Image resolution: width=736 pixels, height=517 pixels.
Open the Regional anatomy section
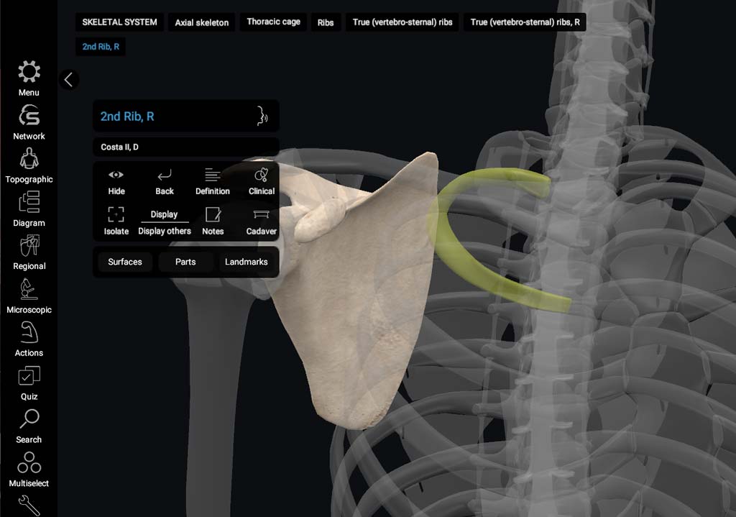point(29,252)
